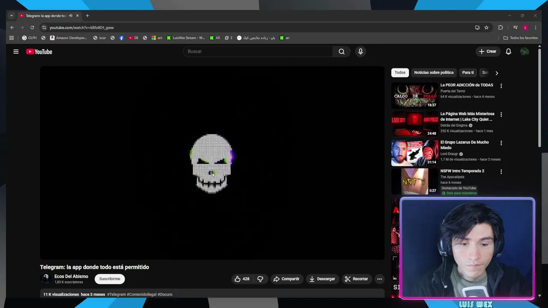This screenshot has width=548, height=308.
Task: Start voice search with microphone icon
Action: coord(360,51)
